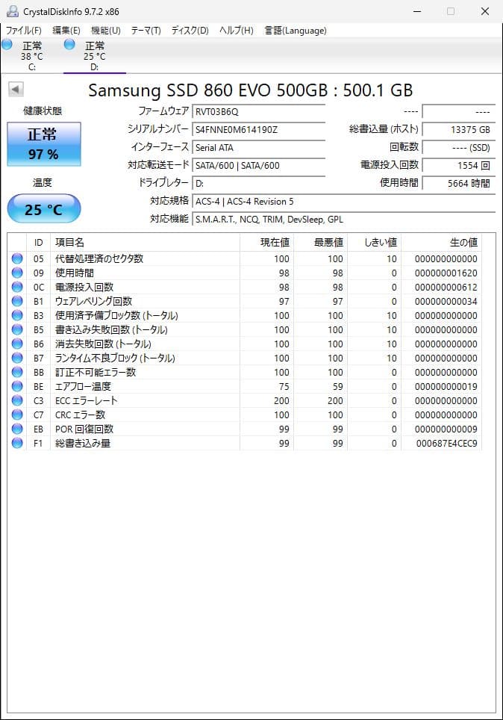The height and width of the screenshot is (720, 503).
Task: Select the ランタイム不良ブロック (トータル) attribute name
Action: 115,359
